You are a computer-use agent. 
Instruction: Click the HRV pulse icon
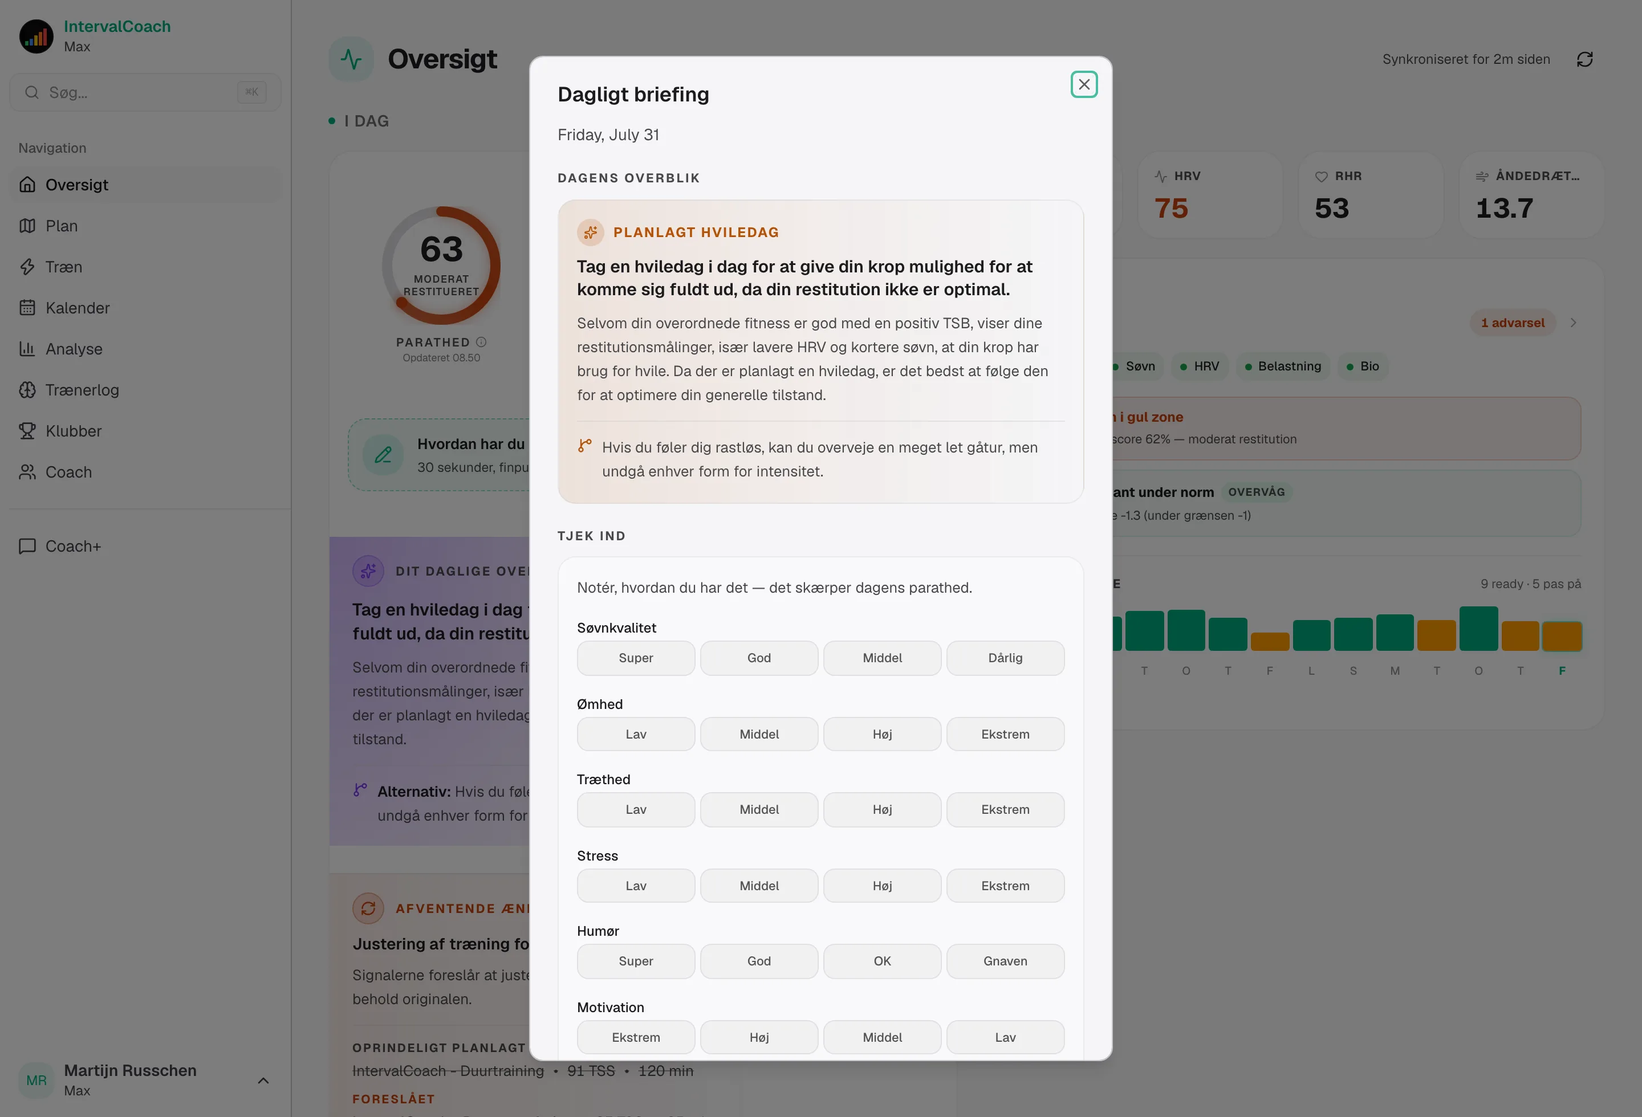coord(1161,177)
